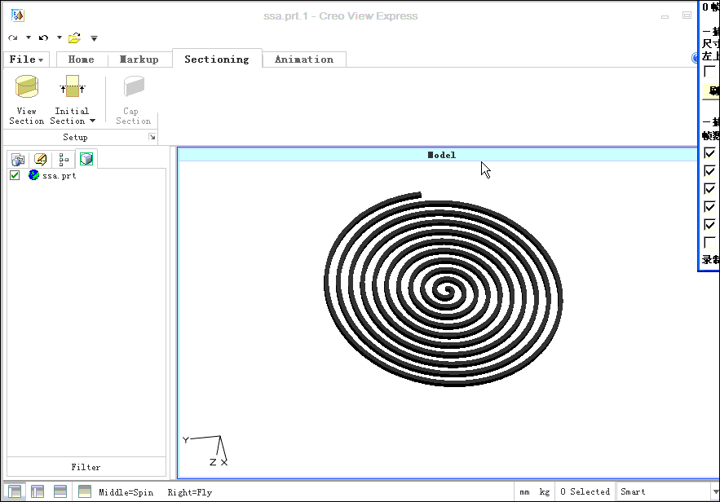Open the Setup group dialog launcher

[152, 137]
